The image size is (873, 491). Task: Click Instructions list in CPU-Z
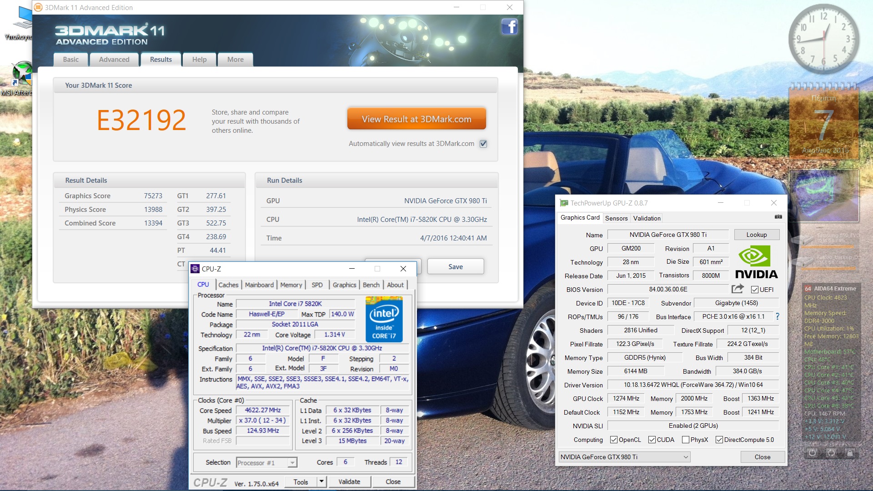pos(323,382)
